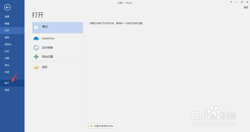This screenshot has height=132, width=250.
Task: Choose 保存 from the sidebar
Action: [x=12, y=38]
